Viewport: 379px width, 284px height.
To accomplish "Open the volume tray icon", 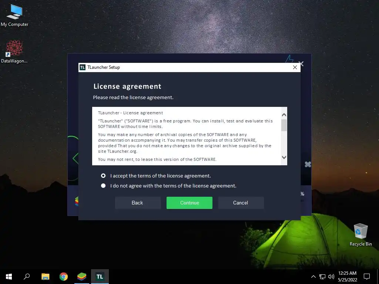I will point(331,277).
